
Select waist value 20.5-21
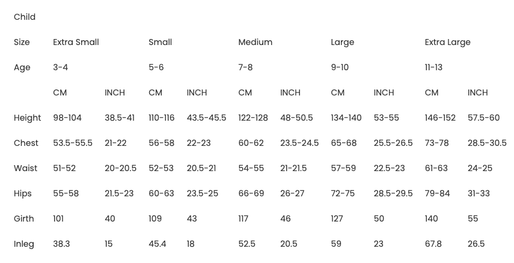point(201,168)
